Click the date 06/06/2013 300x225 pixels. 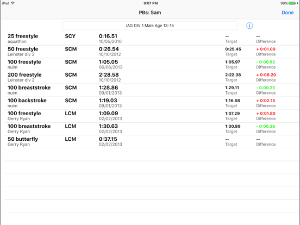[110, 67]
